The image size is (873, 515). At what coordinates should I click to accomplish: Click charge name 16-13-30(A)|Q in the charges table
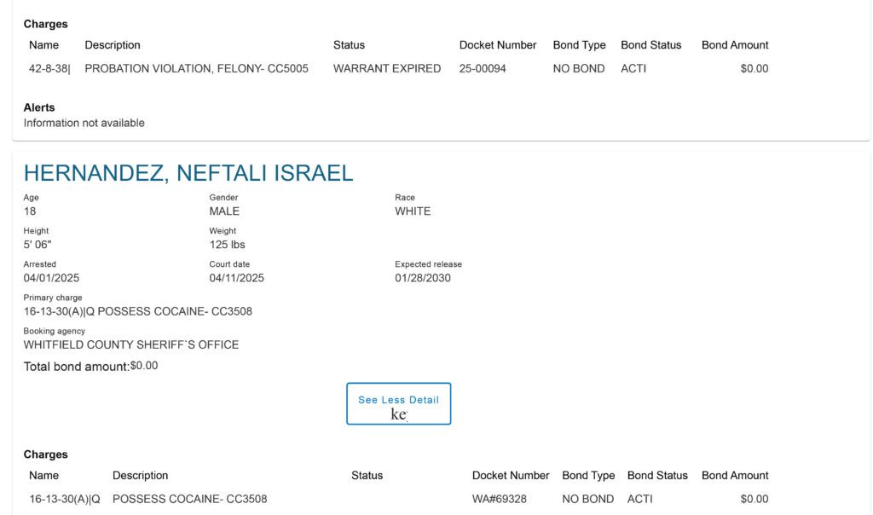click(65, 499)
